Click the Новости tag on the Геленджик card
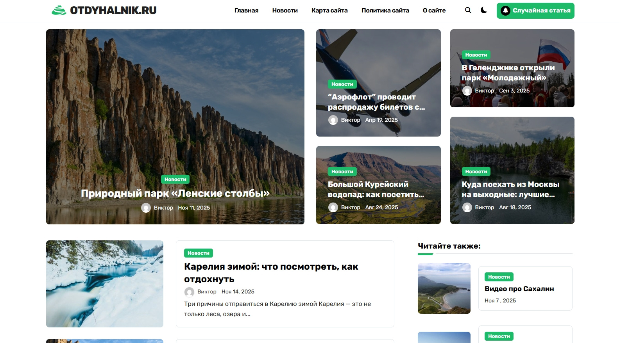Viewport: 621px width, 343px height. click(476, 55)
